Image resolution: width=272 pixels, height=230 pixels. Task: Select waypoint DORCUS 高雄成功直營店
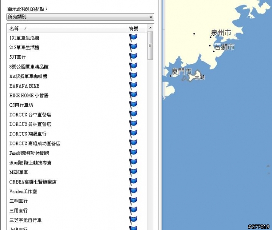coord(35,143)
